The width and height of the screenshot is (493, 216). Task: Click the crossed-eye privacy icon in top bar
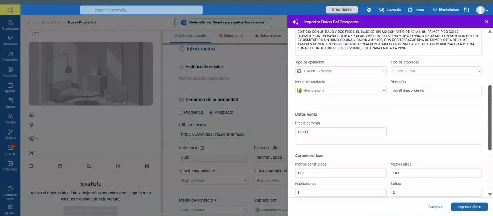pos(369,10)
